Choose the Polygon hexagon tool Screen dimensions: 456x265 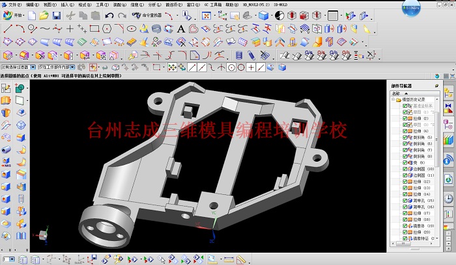click(107, 29)
